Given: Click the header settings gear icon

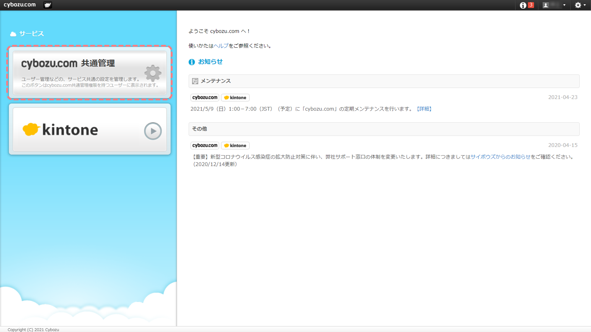Looking at the screenshot, I should 578,5.
